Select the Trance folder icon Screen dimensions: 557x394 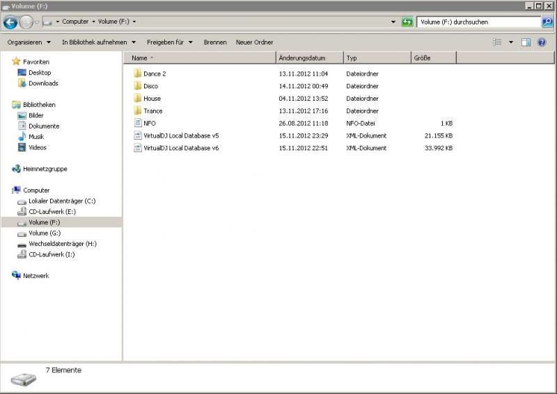pyautogui.click(x=138, y=110)
